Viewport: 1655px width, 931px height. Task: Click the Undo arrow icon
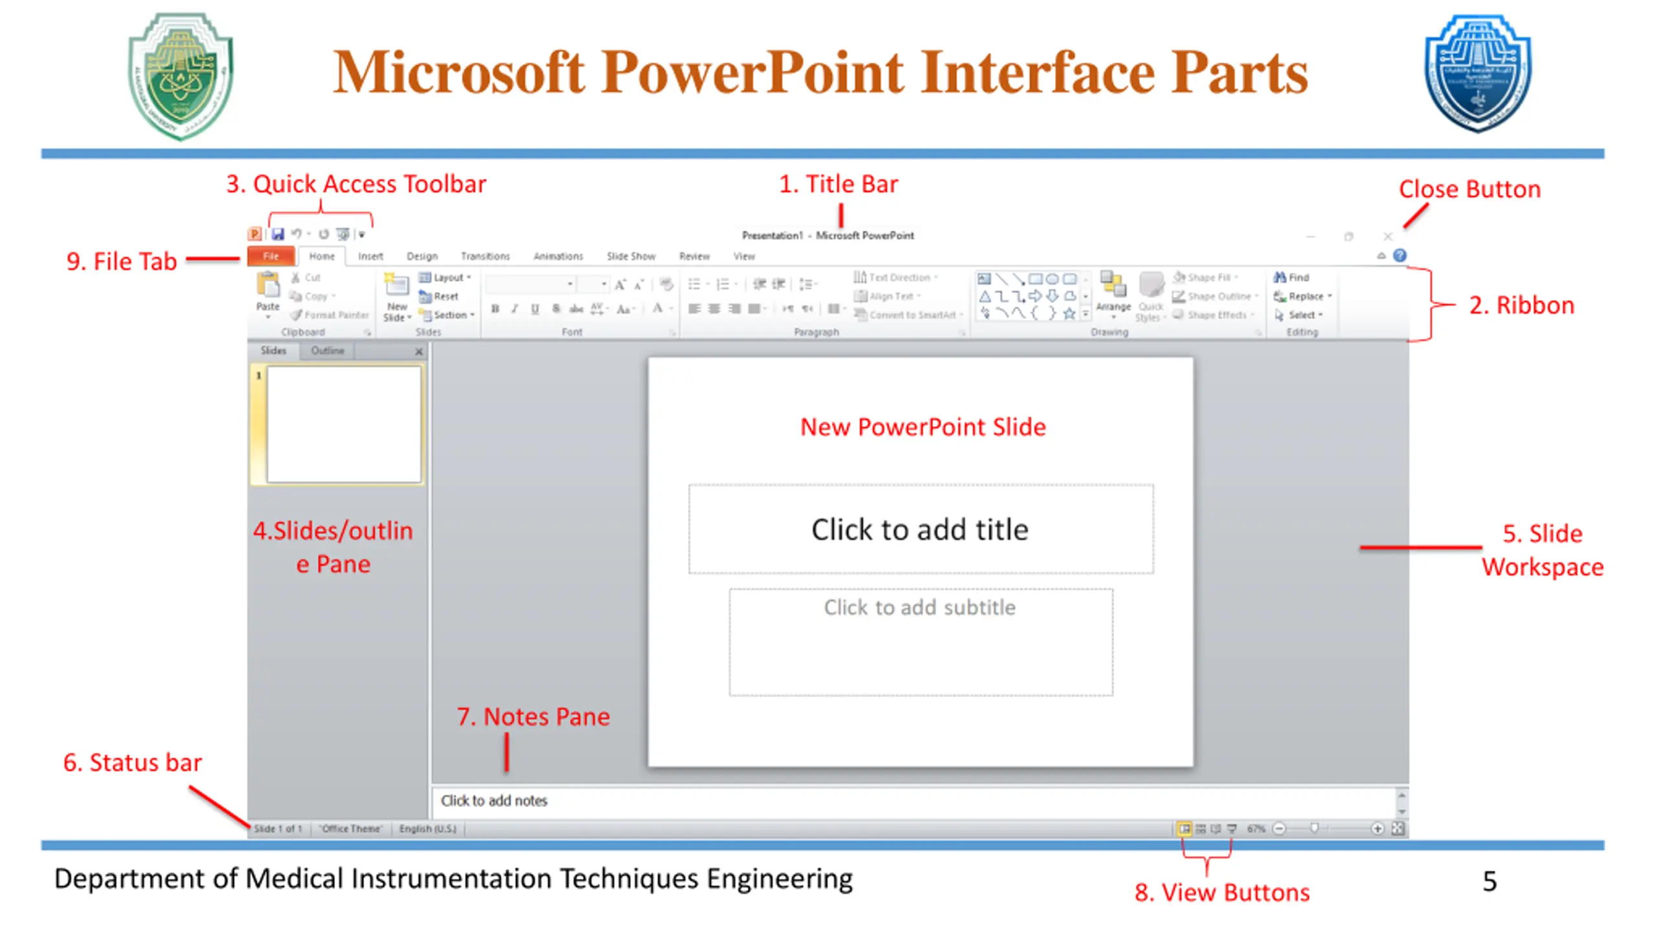point(297,234)
